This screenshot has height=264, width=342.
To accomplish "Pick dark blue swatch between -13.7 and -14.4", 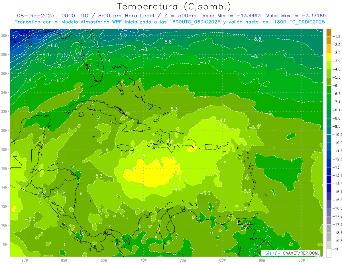I will point(329,179).
